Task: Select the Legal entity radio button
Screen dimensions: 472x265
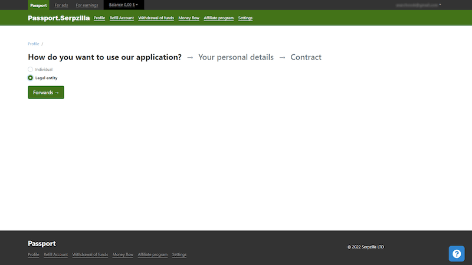Action: (31, 78)
